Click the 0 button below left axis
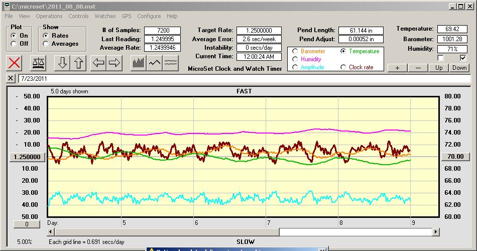Image resolution: width=477 pixels, height=251 pixels. point(27,224)
